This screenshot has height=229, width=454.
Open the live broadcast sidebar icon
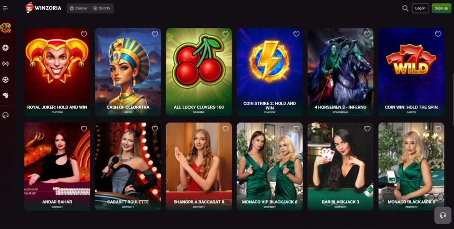tap(5, 64)
